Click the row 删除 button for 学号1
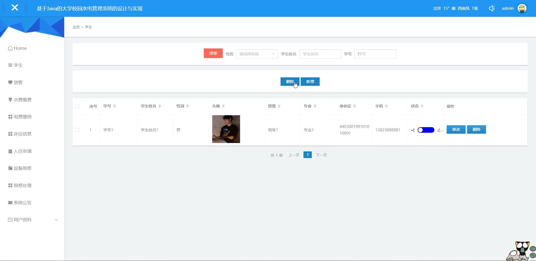Image resolution: width=536 pixels, height=261 pixels. coord(477,129)
